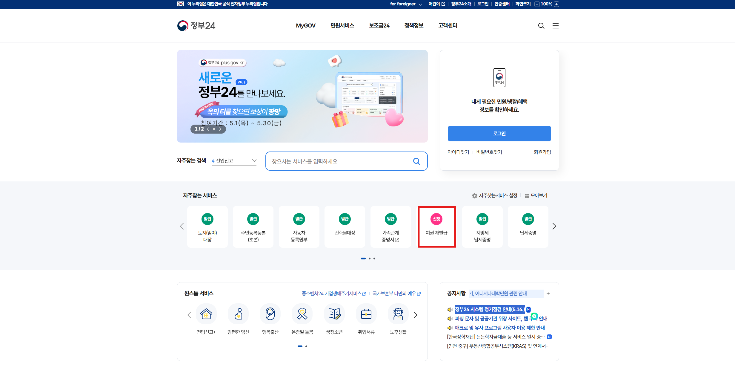Viewport: 735px width, 367px height.
Task: Open the hamburger full menu icon
Action: (x=555, y=26)
